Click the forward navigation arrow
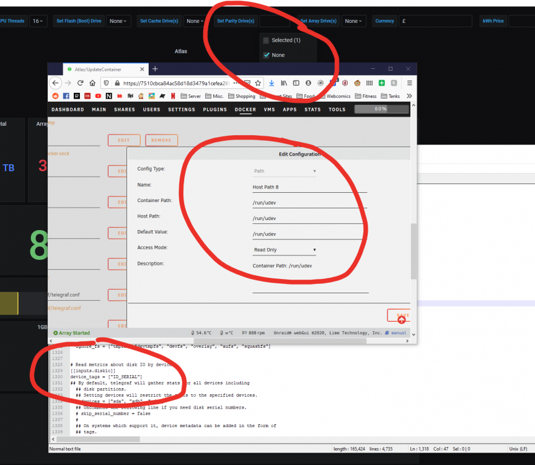The width and height of the screenshot is (535, 465). (x=68, y=83)
